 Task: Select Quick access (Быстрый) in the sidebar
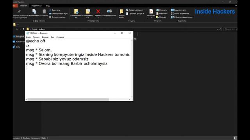click(x=19, y=37)
